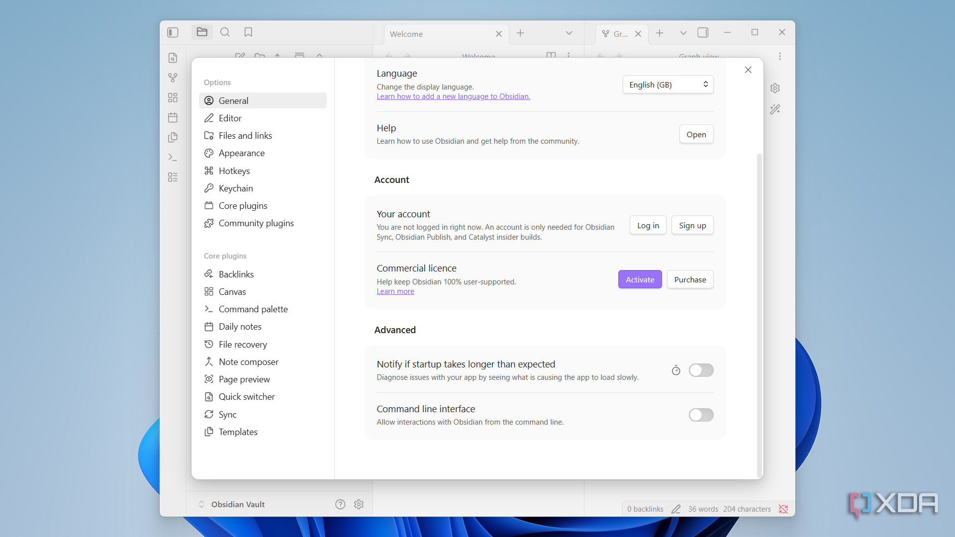Image resolution: width=955 pixels, height=537 pixels.
Task: Toggle the left sidebar collapse icon
Action: tap(173, 32)
